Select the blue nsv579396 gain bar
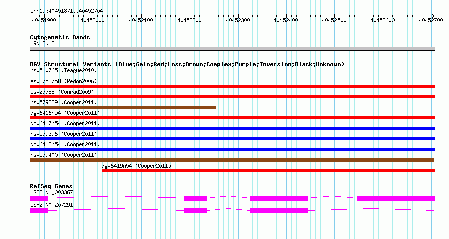This screenshot has width=449, height=239. pyautogui.click(x=232, y=139)
